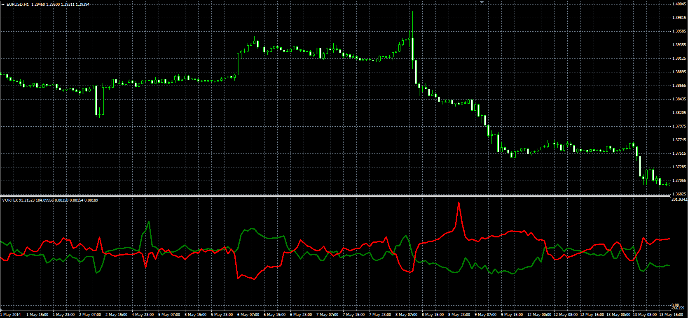
Task: Click the 2 May 07:00 time label
Action: pos(90,315)
